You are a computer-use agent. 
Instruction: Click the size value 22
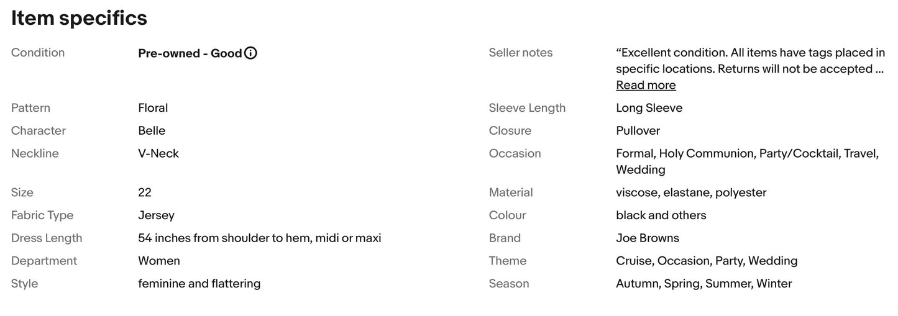click(145, 192)
